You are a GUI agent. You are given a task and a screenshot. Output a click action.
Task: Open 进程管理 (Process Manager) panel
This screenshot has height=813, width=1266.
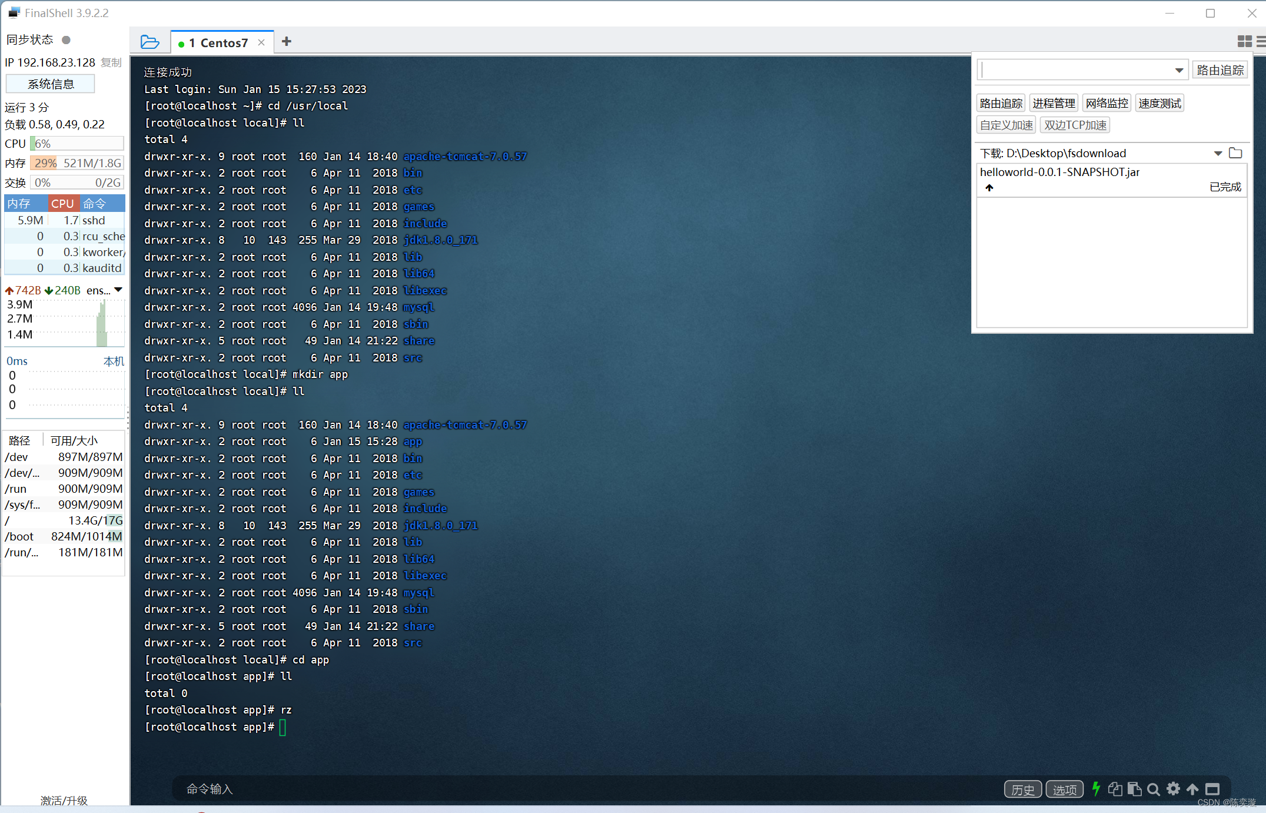coord(1055,102)
